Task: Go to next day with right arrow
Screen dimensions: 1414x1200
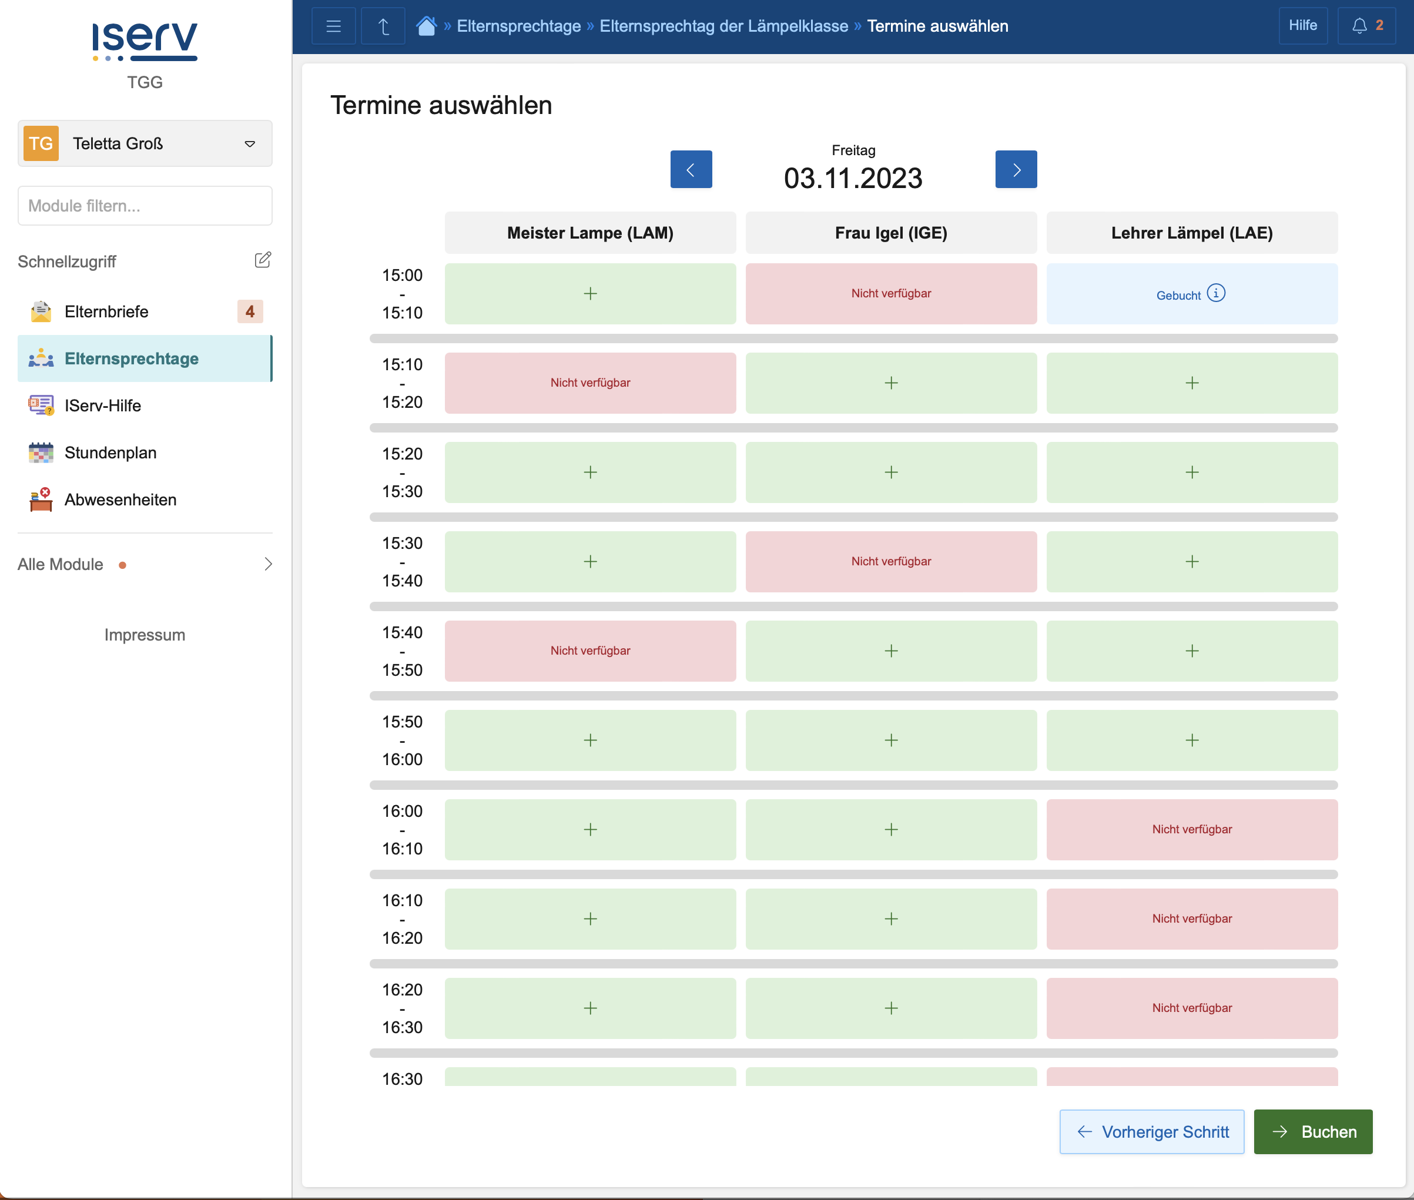Action: [1016, 169]
